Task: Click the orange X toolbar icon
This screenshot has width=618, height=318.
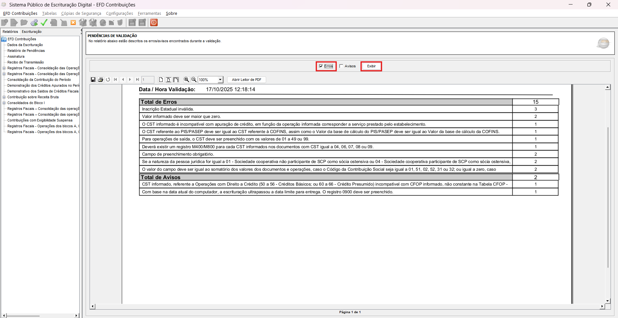Action: 73,23
